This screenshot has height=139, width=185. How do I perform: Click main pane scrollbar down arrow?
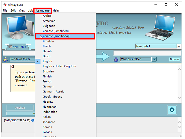pos(179,98)
